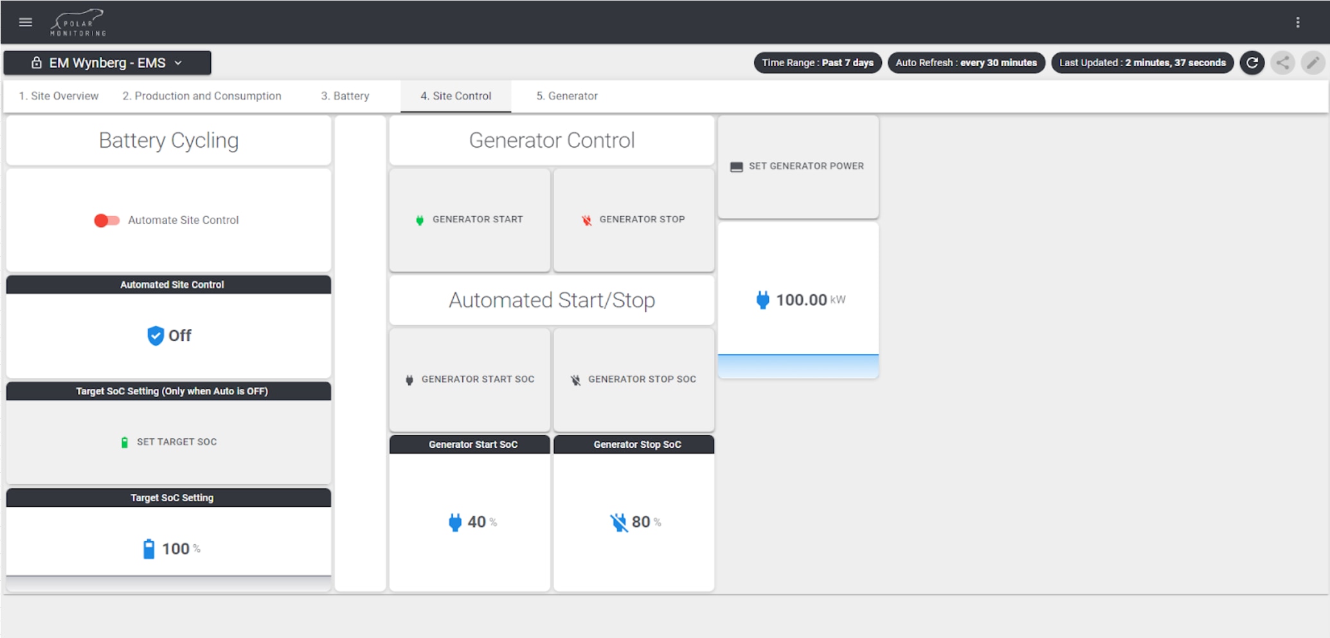
Task: Refresh the dashboard data
Action: point(1252,63)
